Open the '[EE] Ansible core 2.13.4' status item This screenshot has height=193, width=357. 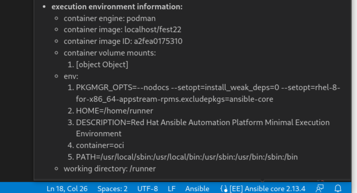(267, 189)
